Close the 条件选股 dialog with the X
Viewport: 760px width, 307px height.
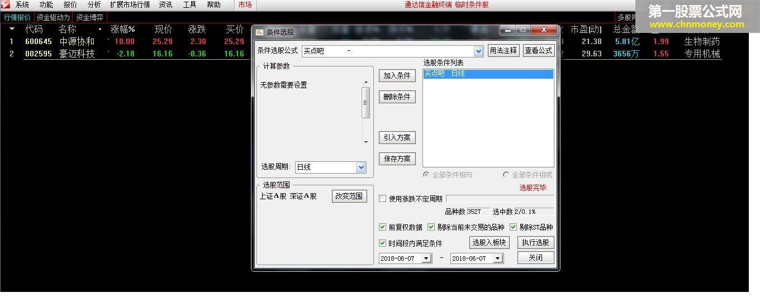click(543, 31)
